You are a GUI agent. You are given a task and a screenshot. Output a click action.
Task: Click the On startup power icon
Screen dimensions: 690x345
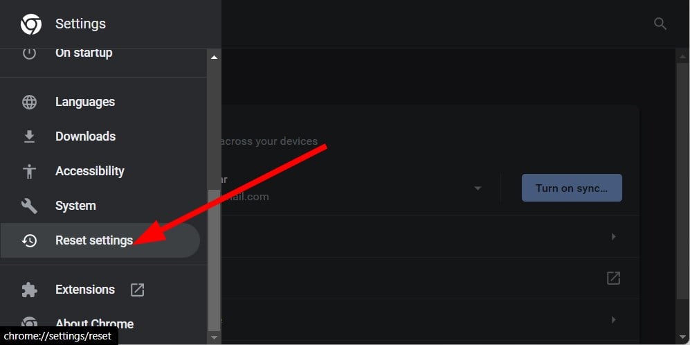tap(29, 53)
